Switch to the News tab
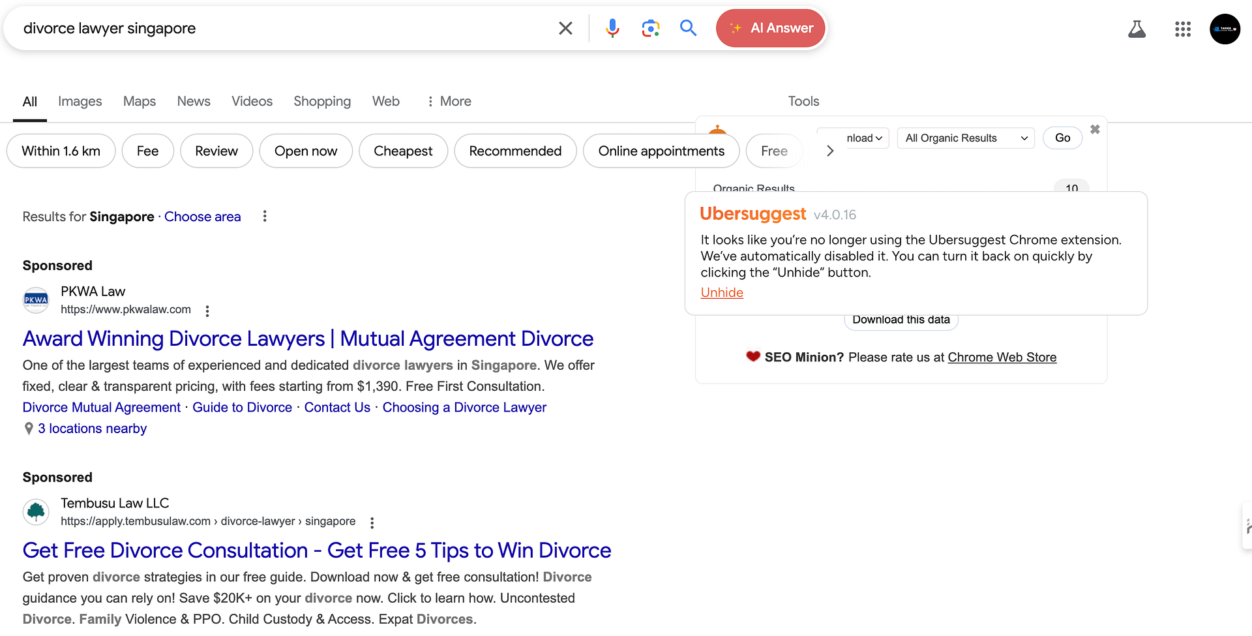The image size is (1252, 636). 193,101
